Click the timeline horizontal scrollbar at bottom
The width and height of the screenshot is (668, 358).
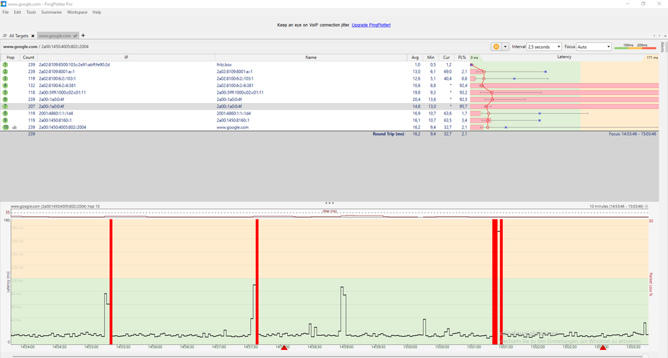tap(329, 355)
